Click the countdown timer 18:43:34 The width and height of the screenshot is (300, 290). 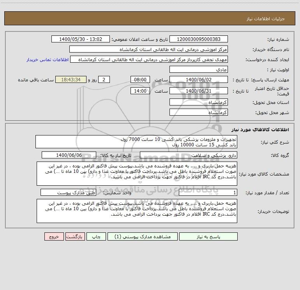[71, 79]
